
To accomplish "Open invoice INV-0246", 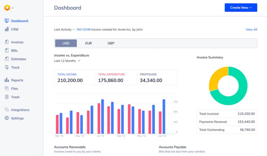I will [x=83, y=29].
